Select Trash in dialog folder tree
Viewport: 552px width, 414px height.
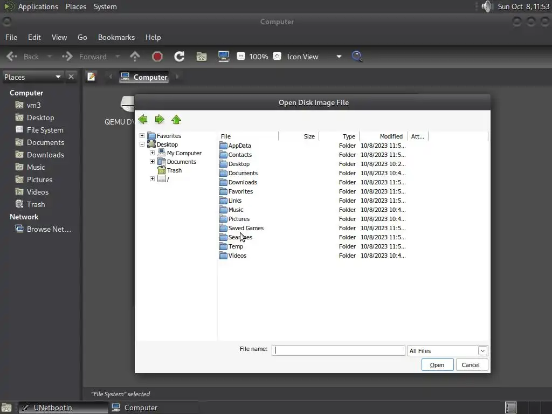point(170,170)
